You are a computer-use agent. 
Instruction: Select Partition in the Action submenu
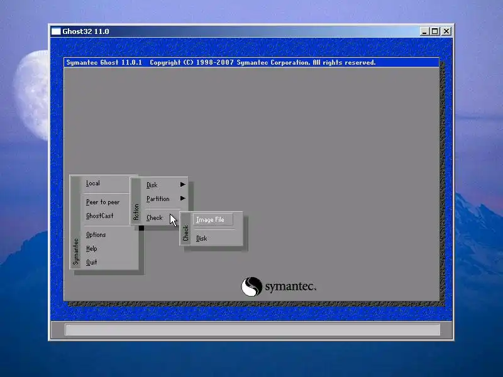(x=158, y=199)
